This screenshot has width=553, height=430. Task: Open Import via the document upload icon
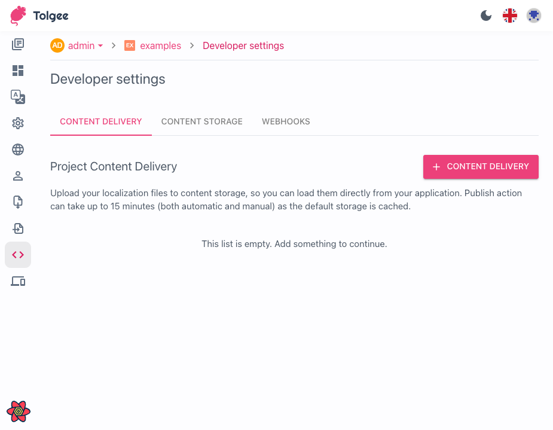point(18,228)
